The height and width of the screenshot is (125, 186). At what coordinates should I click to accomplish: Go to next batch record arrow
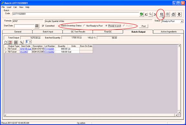pos(155,14)
